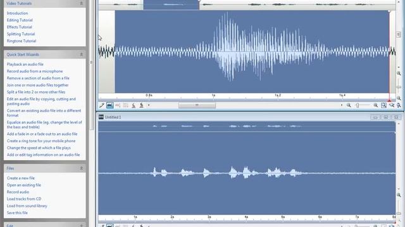Open the dropdown arrow left of horizontal zoom out

(342, 105)
